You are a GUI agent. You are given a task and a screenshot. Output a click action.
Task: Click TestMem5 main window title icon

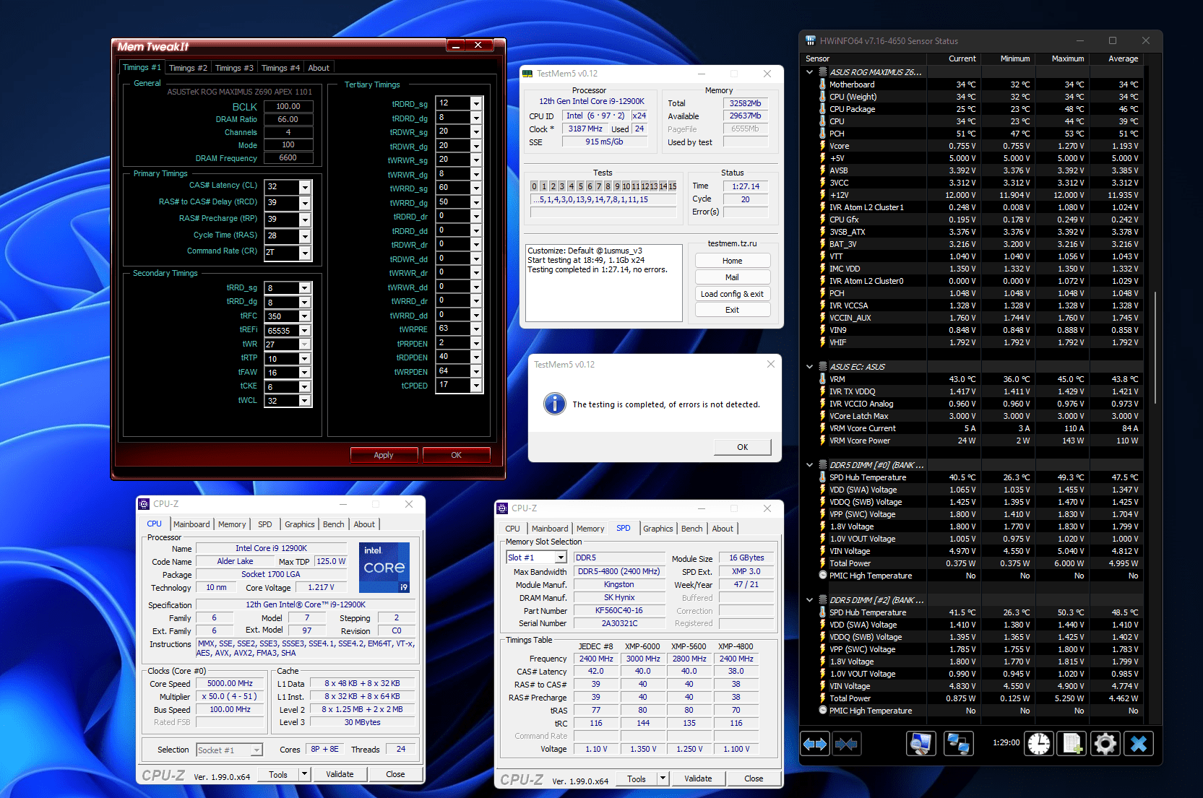click(527, 74)
